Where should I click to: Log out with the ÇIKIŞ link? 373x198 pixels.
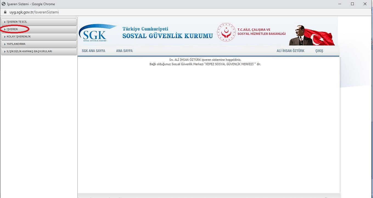click(x=319, y=51)
